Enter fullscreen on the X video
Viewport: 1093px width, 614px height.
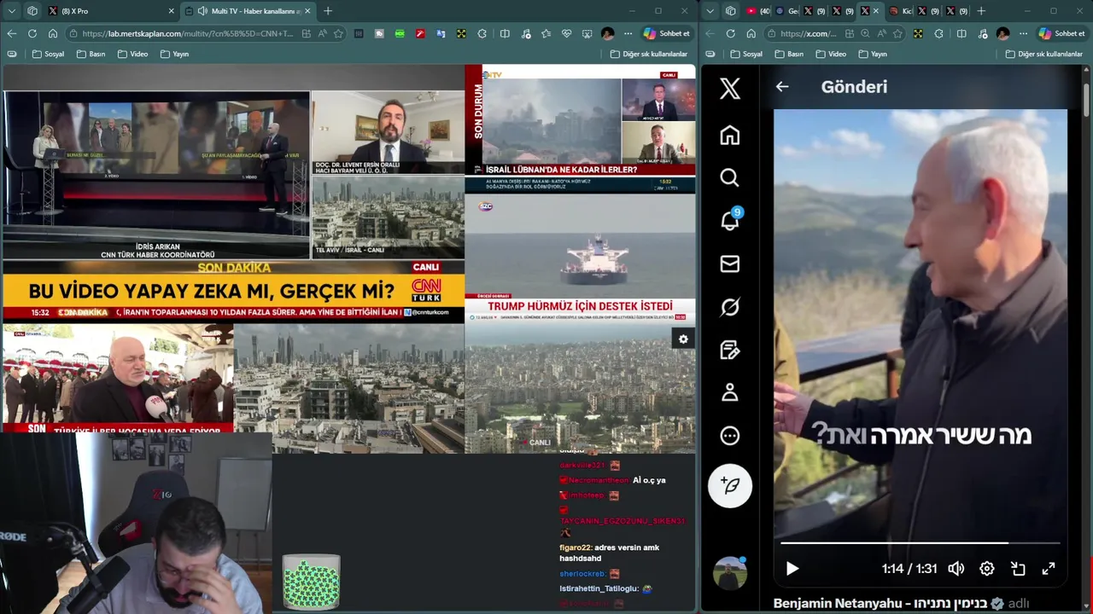[1049, 568]
